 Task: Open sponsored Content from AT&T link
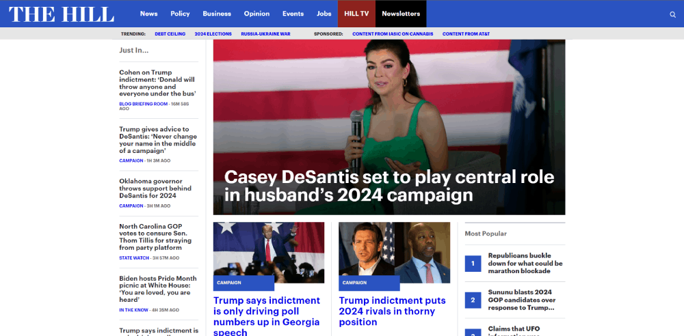(x=466, y=34)
